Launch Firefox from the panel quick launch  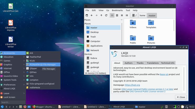coord(25,107)
